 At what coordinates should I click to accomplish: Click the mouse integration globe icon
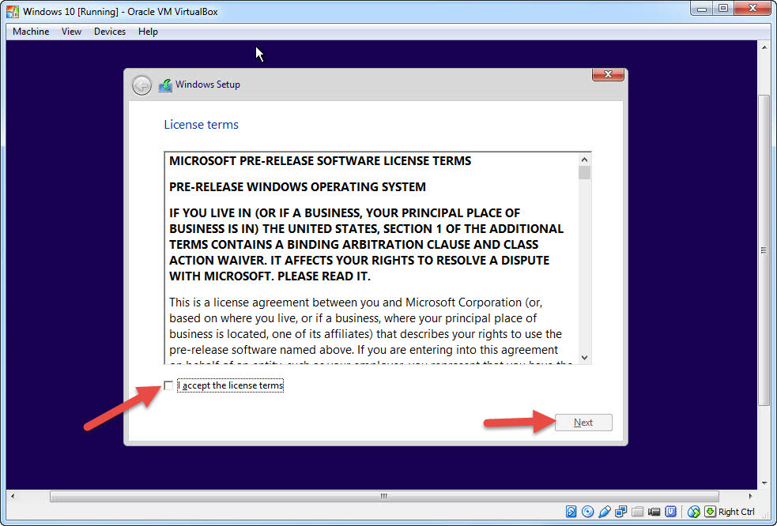[694, 511]
